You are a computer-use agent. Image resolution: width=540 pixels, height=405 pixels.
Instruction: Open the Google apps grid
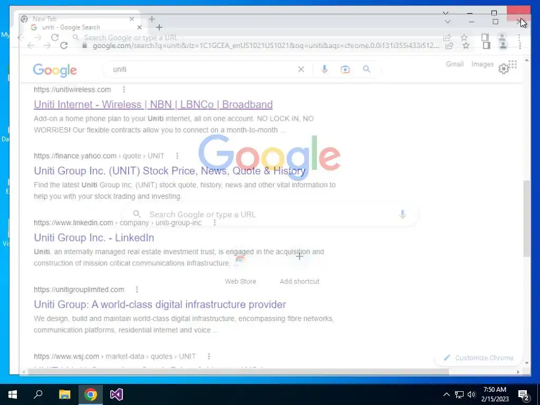pos(513,64)
